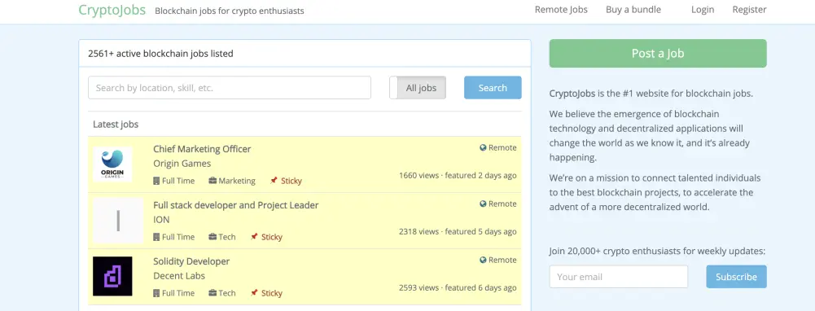815x311 pixels.
Task: Click the blue Search button
Action: coord(493,87)
